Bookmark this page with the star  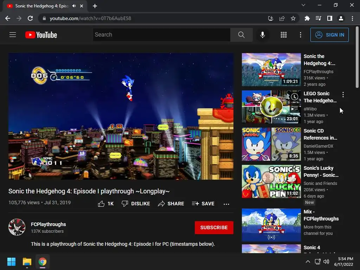[x=293, y=18]
